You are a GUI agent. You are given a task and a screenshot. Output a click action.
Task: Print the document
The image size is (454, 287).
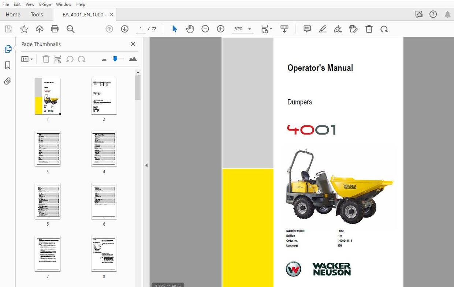pyautogui.click(x=55, y=29)
